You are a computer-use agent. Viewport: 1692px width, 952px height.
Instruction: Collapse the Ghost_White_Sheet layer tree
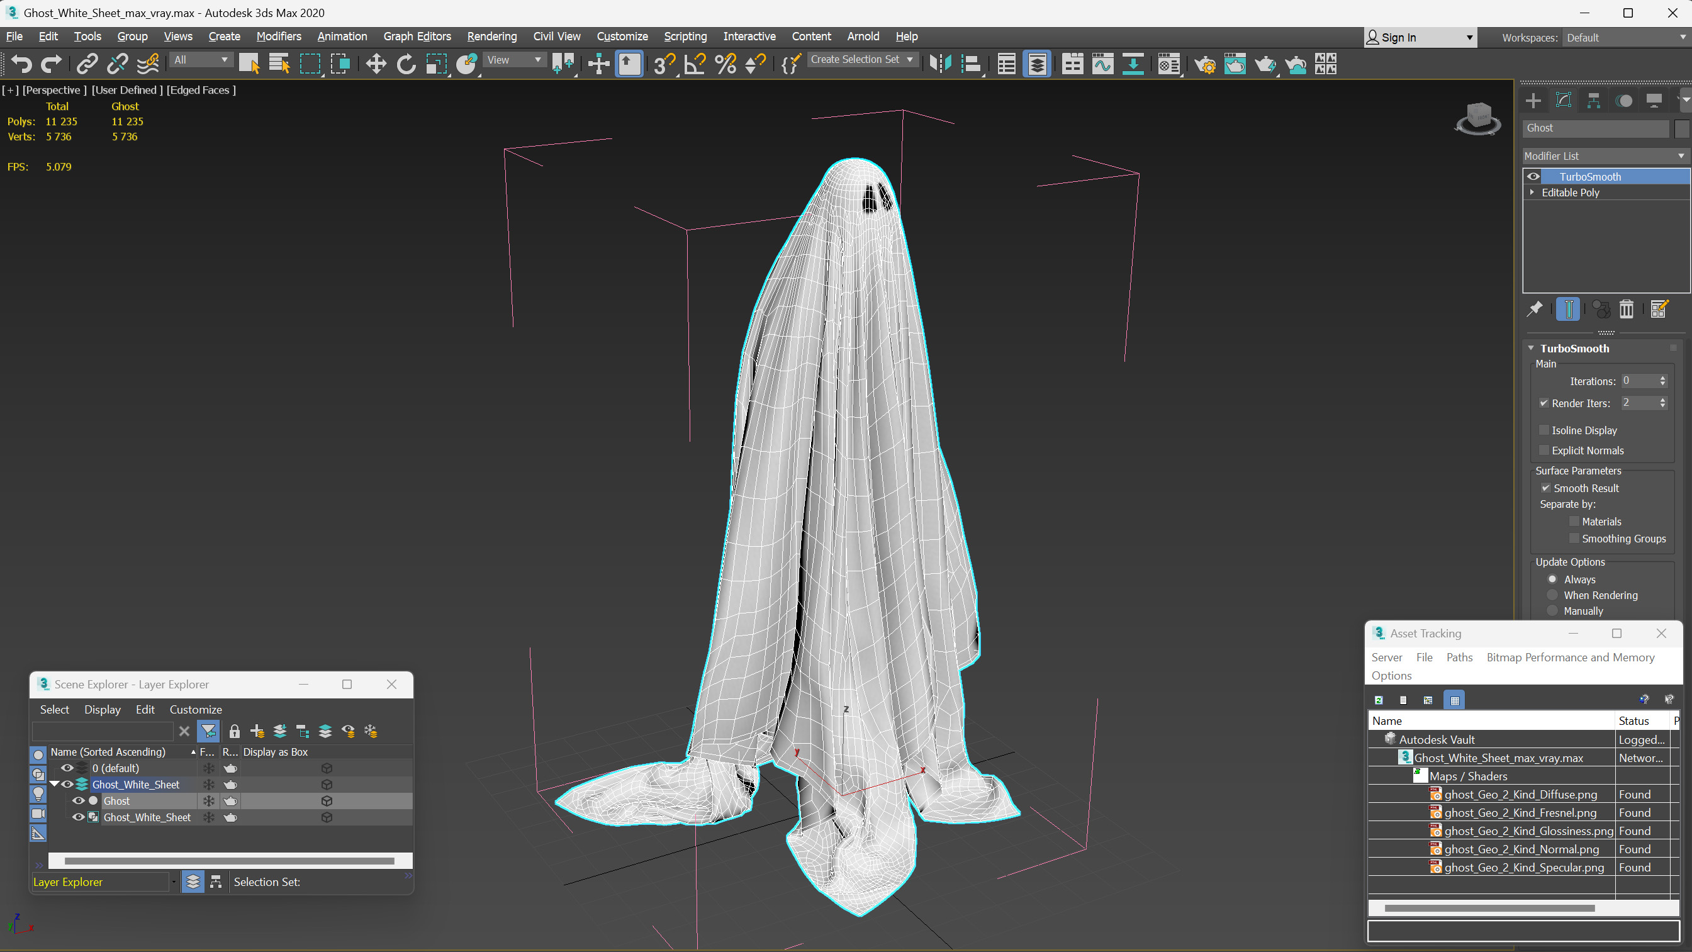click(x=56, y=785)
